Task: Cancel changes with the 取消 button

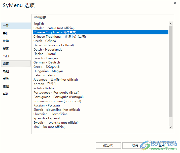Action: pos(135,145)
